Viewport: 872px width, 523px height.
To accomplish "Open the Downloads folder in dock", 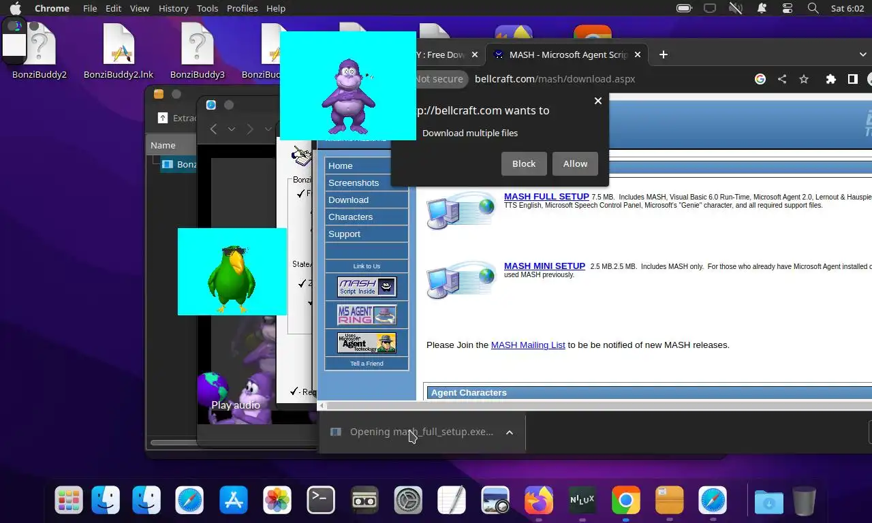I will tap(769, 501).
